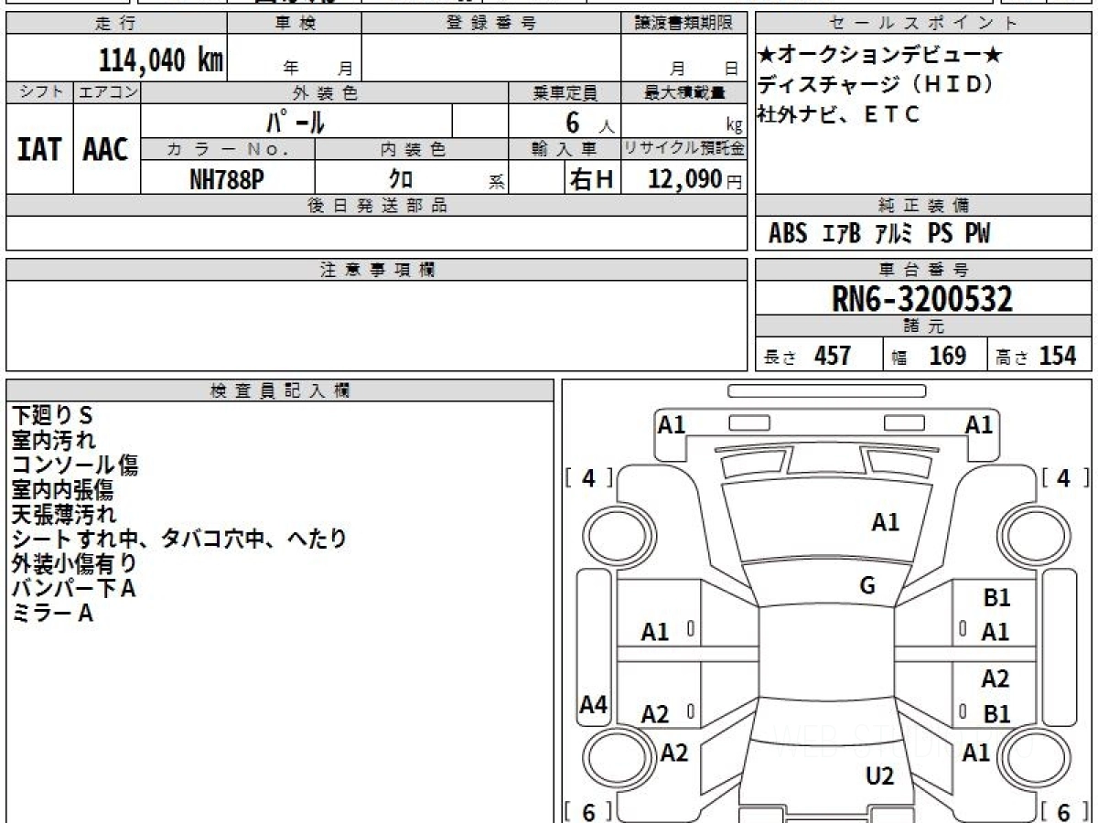Viewport: 1098px width, 823px height.
Task: Click the ABS equipment label
Action: pos(788,234)
